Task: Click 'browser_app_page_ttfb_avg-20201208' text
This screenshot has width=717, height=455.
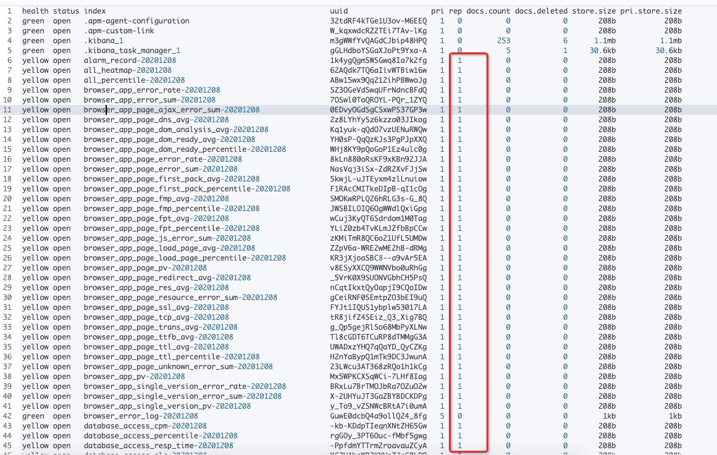Action: 159,337
